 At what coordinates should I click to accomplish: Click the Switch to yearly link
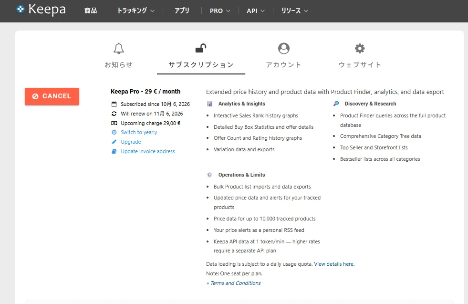coord(139,132)
